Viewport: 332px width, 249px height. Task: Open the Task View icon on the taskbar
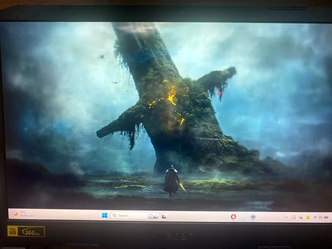point(164,216)
